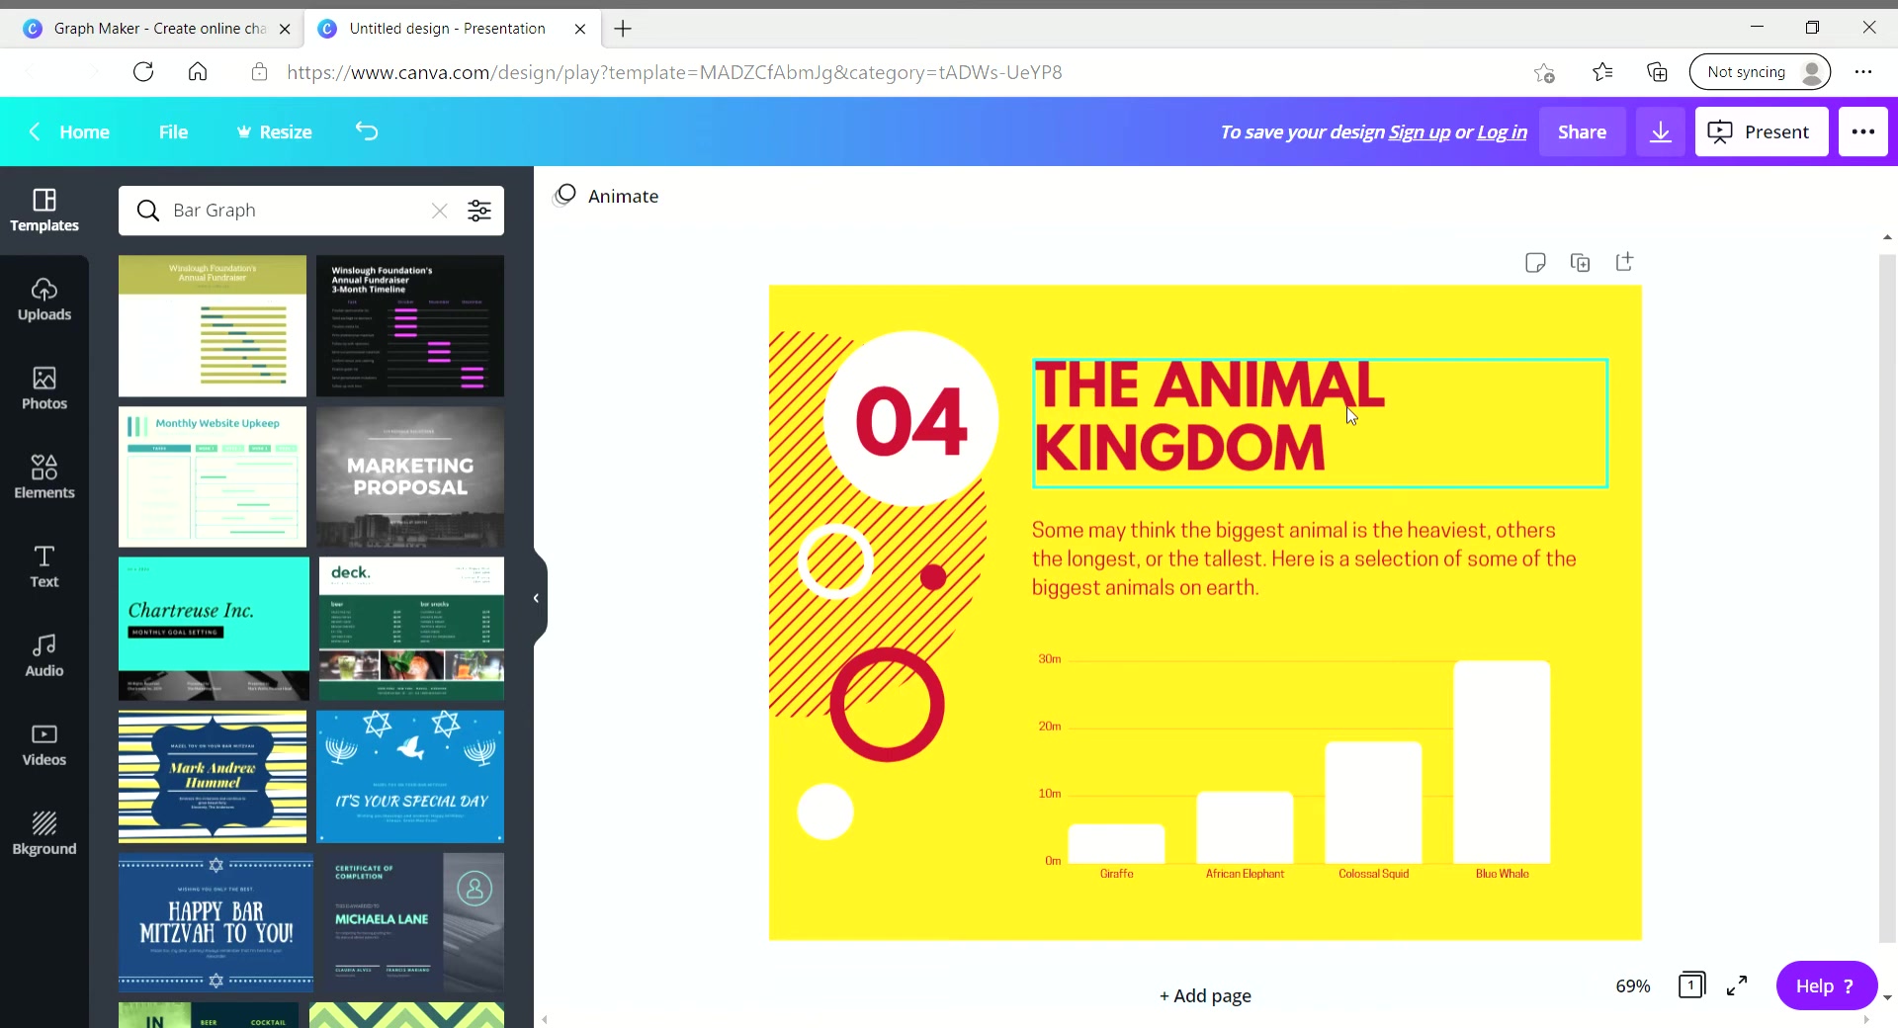Open the Resize menu
Image resolution: width=1898 pixels, height=1028 pixels.
275,131
